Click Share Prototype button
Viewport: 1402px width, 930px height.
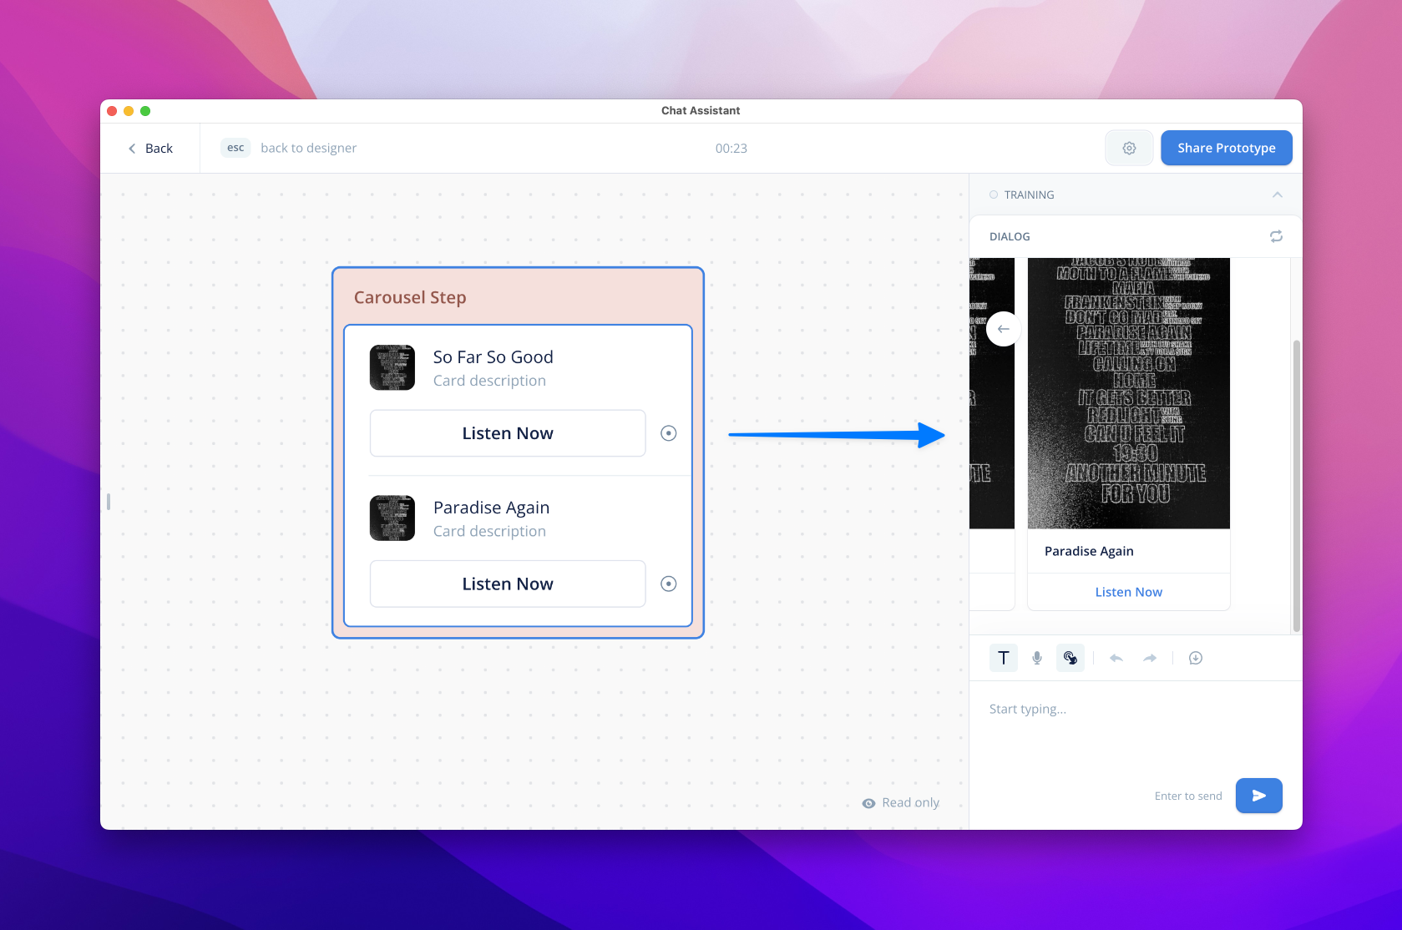(1226, 148)
